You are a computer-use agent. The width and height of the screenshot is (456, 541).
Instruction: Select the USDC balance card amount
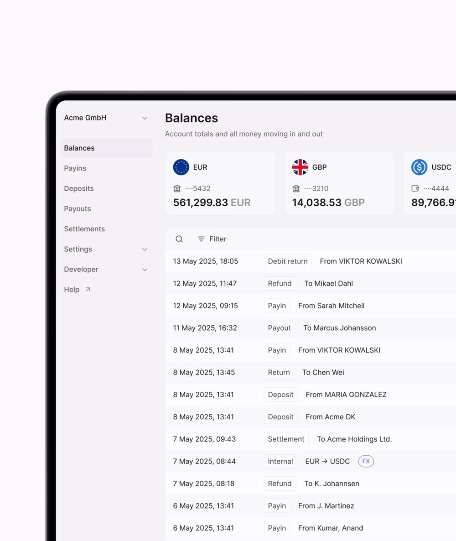(x=434, y=203)
